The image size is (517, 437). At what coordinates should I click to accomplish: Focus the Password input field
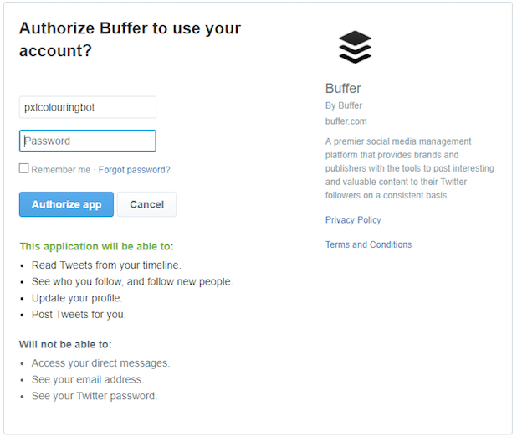coord(88,141)
